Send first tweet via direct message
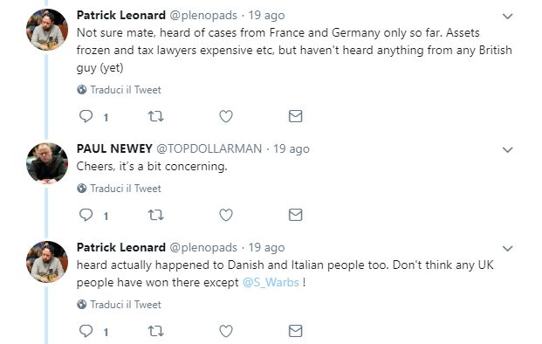Screen dimensions: 542x344 tap(296, 116)
